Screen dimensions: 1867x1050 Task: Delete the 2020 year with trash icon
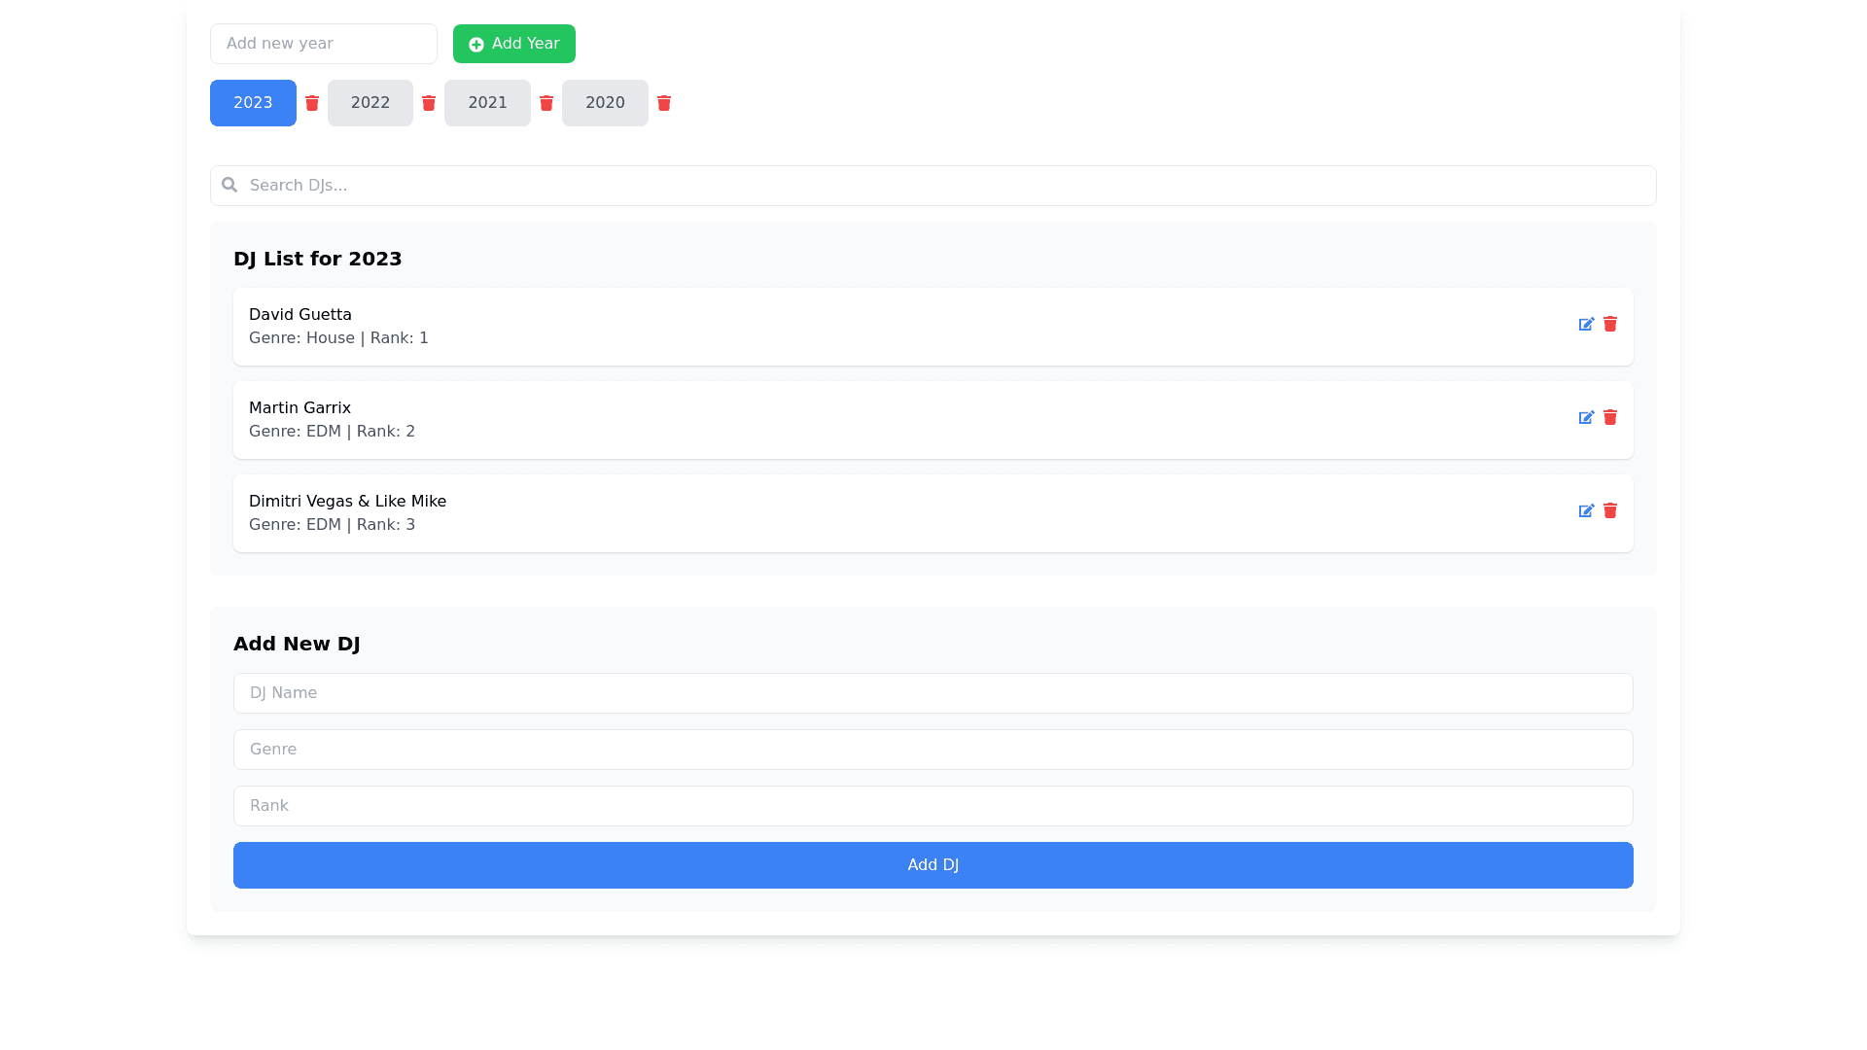click(664, 103)
